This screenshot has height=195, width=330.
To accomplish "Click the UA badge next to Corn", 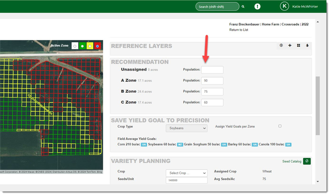I will 144,145.
